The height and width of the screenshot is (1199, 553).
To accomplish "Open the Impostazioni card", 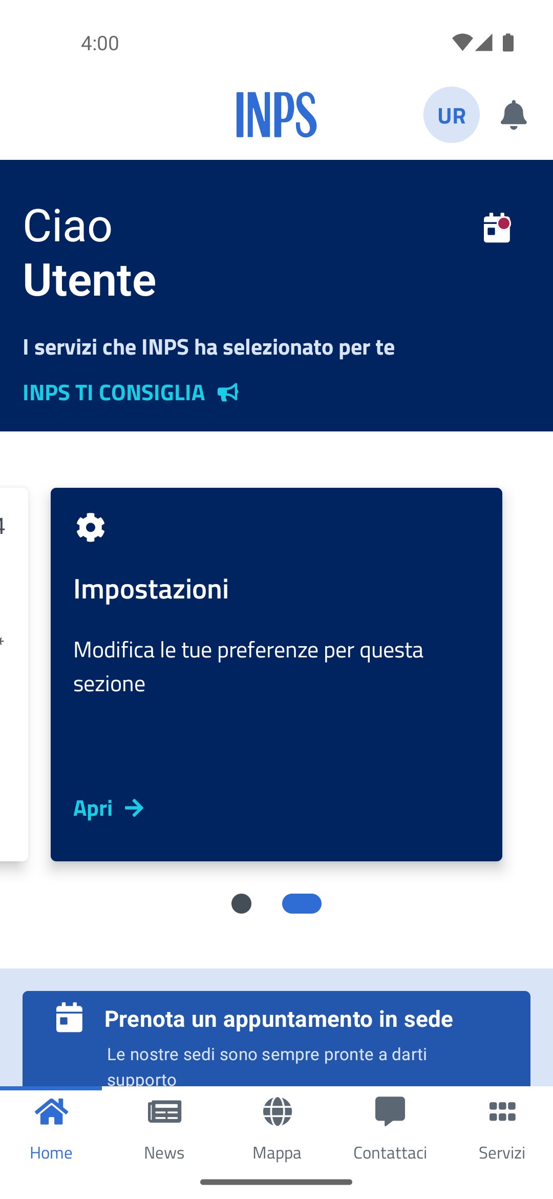I will [x=276, y=589].
